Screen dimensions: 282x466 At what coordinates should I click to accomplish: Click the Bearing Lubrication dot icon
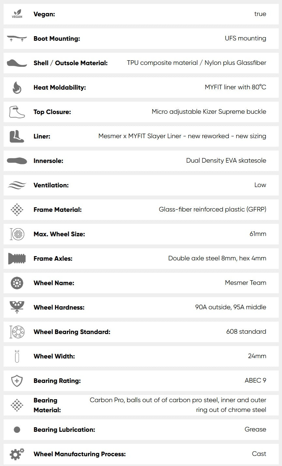tap(17, 430)
